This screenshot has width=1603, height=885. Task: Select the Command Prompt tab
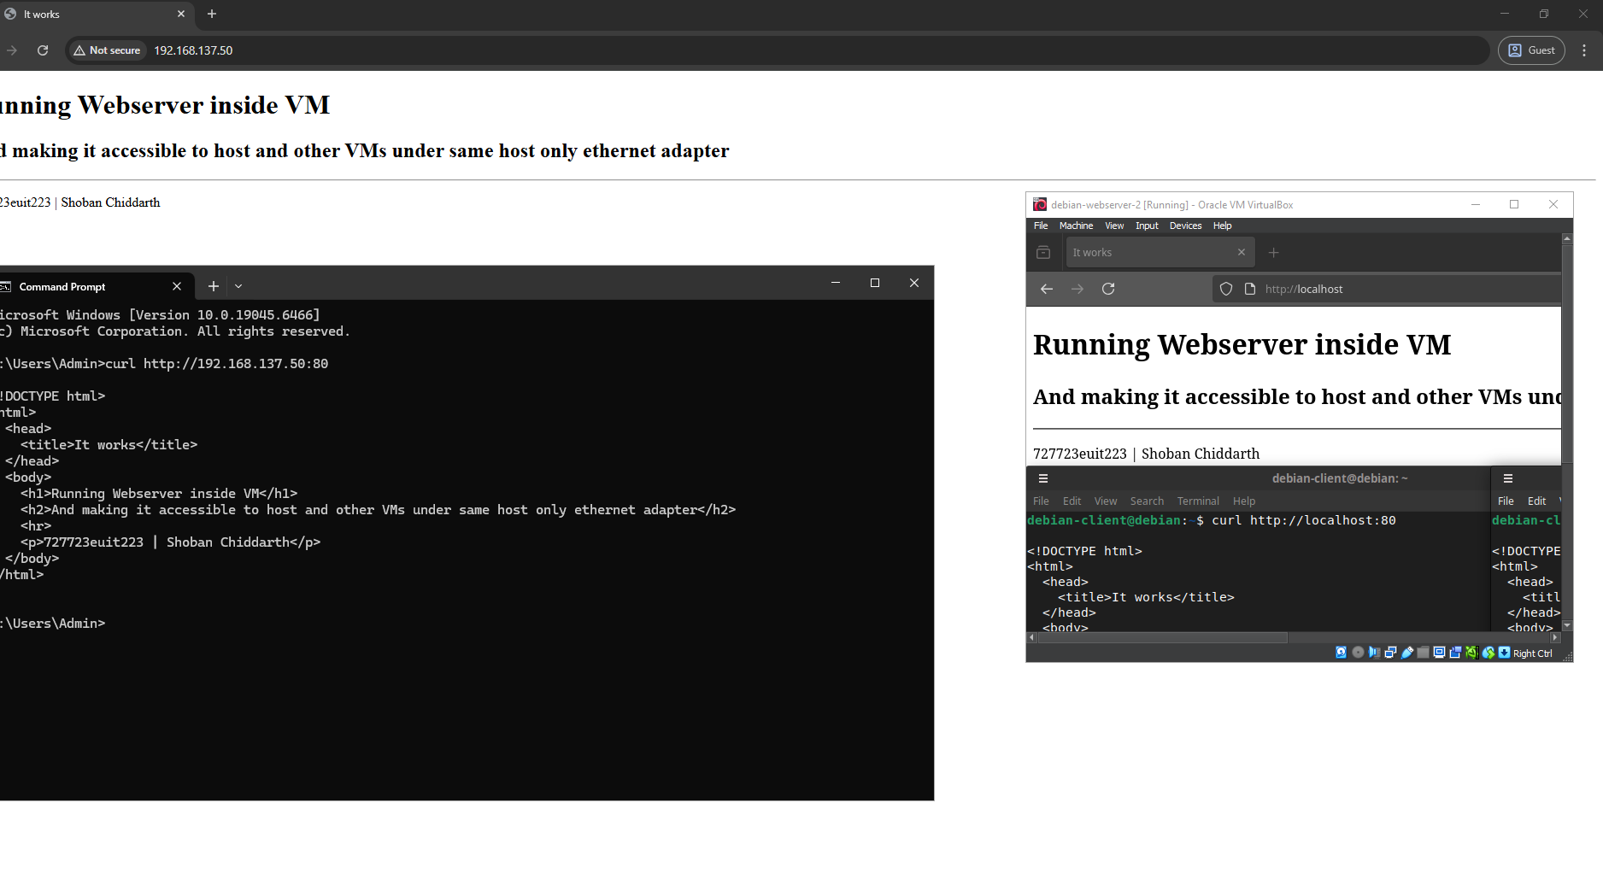click(85, 287)
